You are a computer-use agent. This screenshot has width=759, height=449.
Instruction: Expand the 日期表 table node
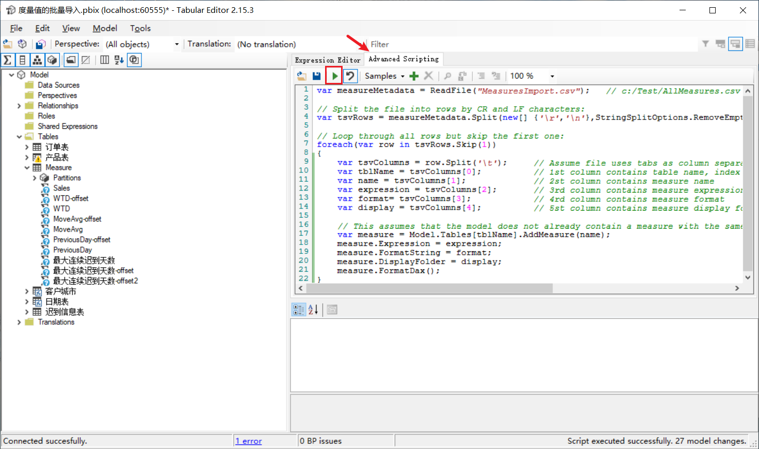tap(27, 302)
